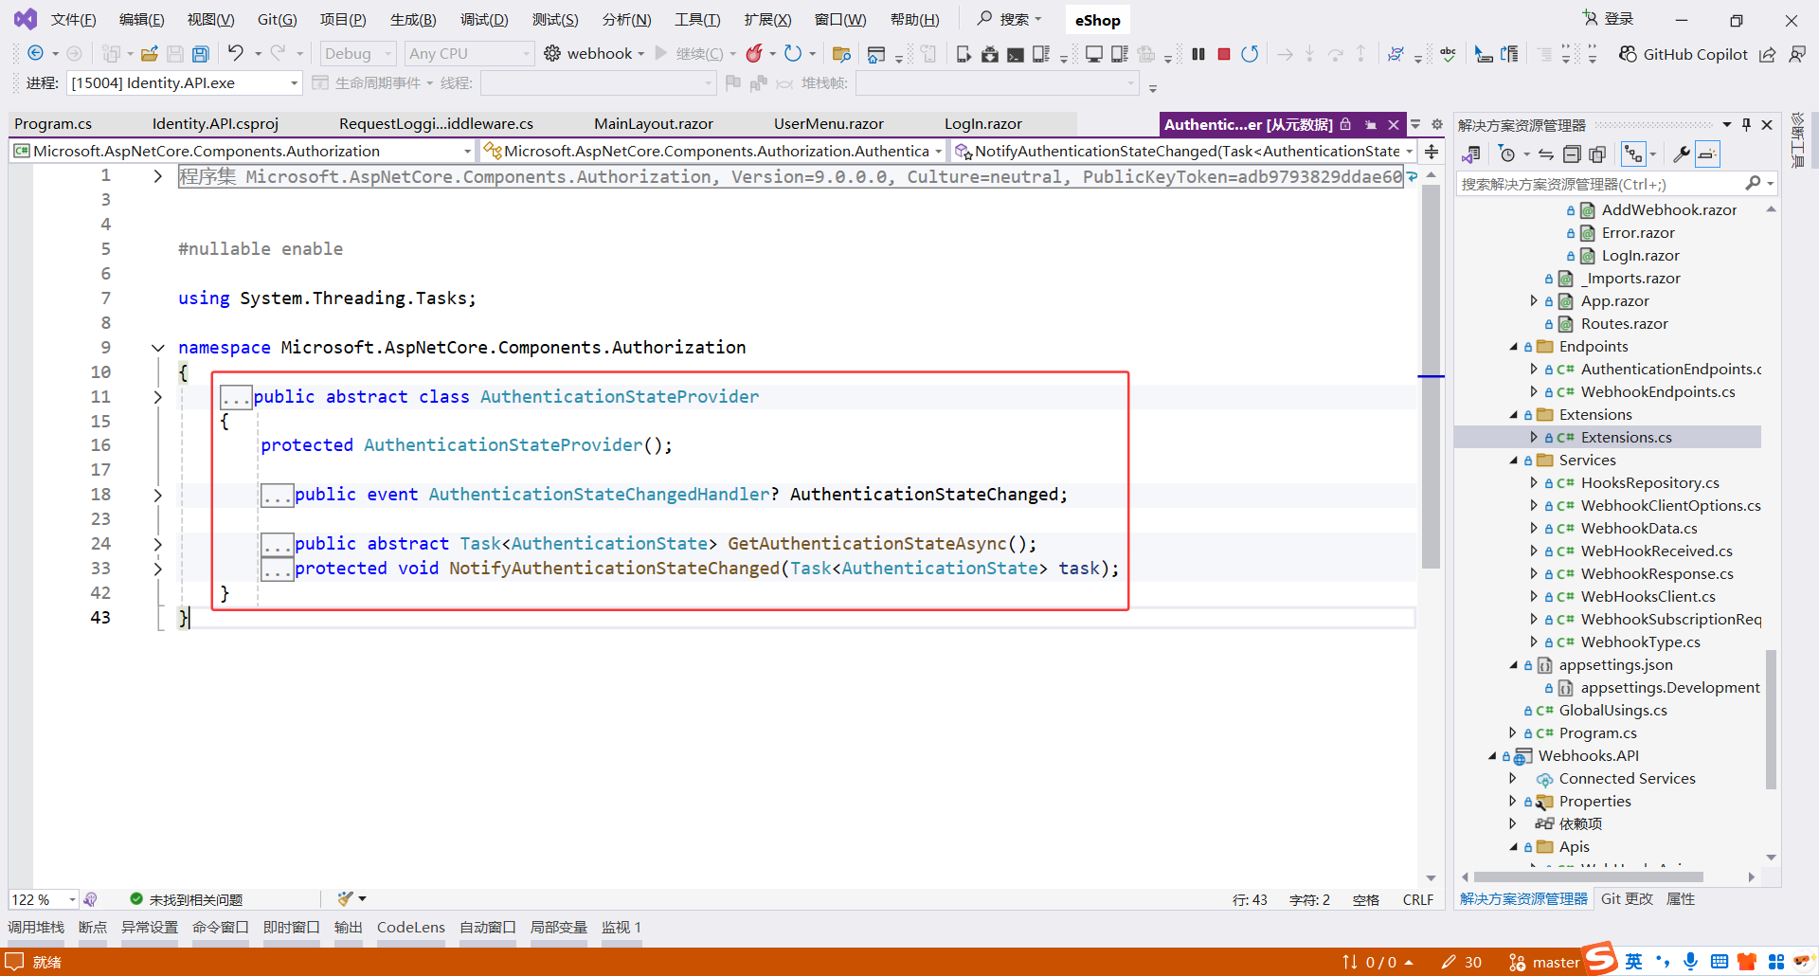This screenshot has height=976, width=1819.
Task: Sync Solution Explorer with active document
Action: [x=1546, y=154]
